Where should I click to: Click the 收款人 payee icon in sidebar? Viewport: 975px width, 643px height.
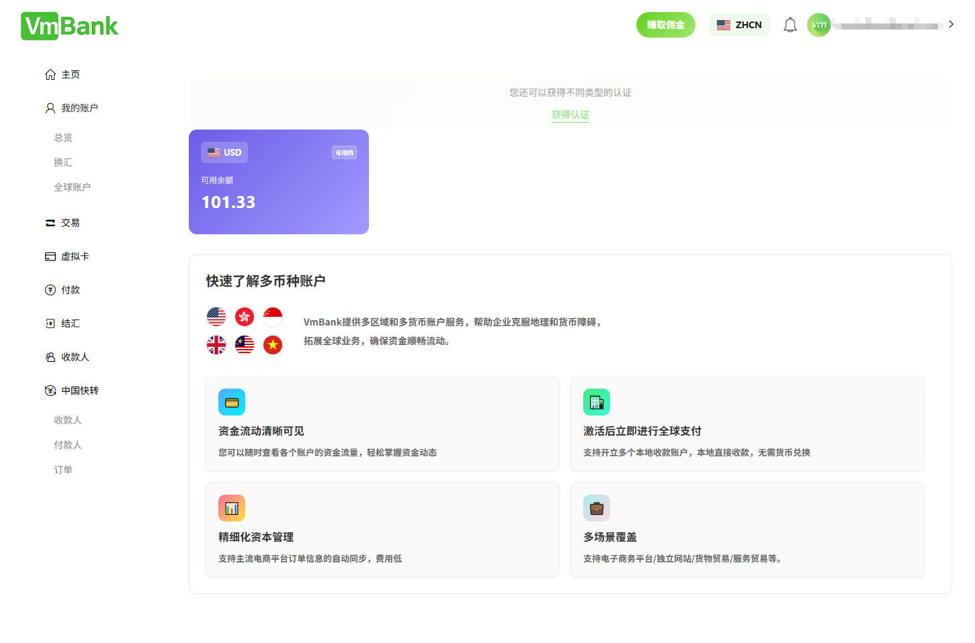[x=50, y=356]
